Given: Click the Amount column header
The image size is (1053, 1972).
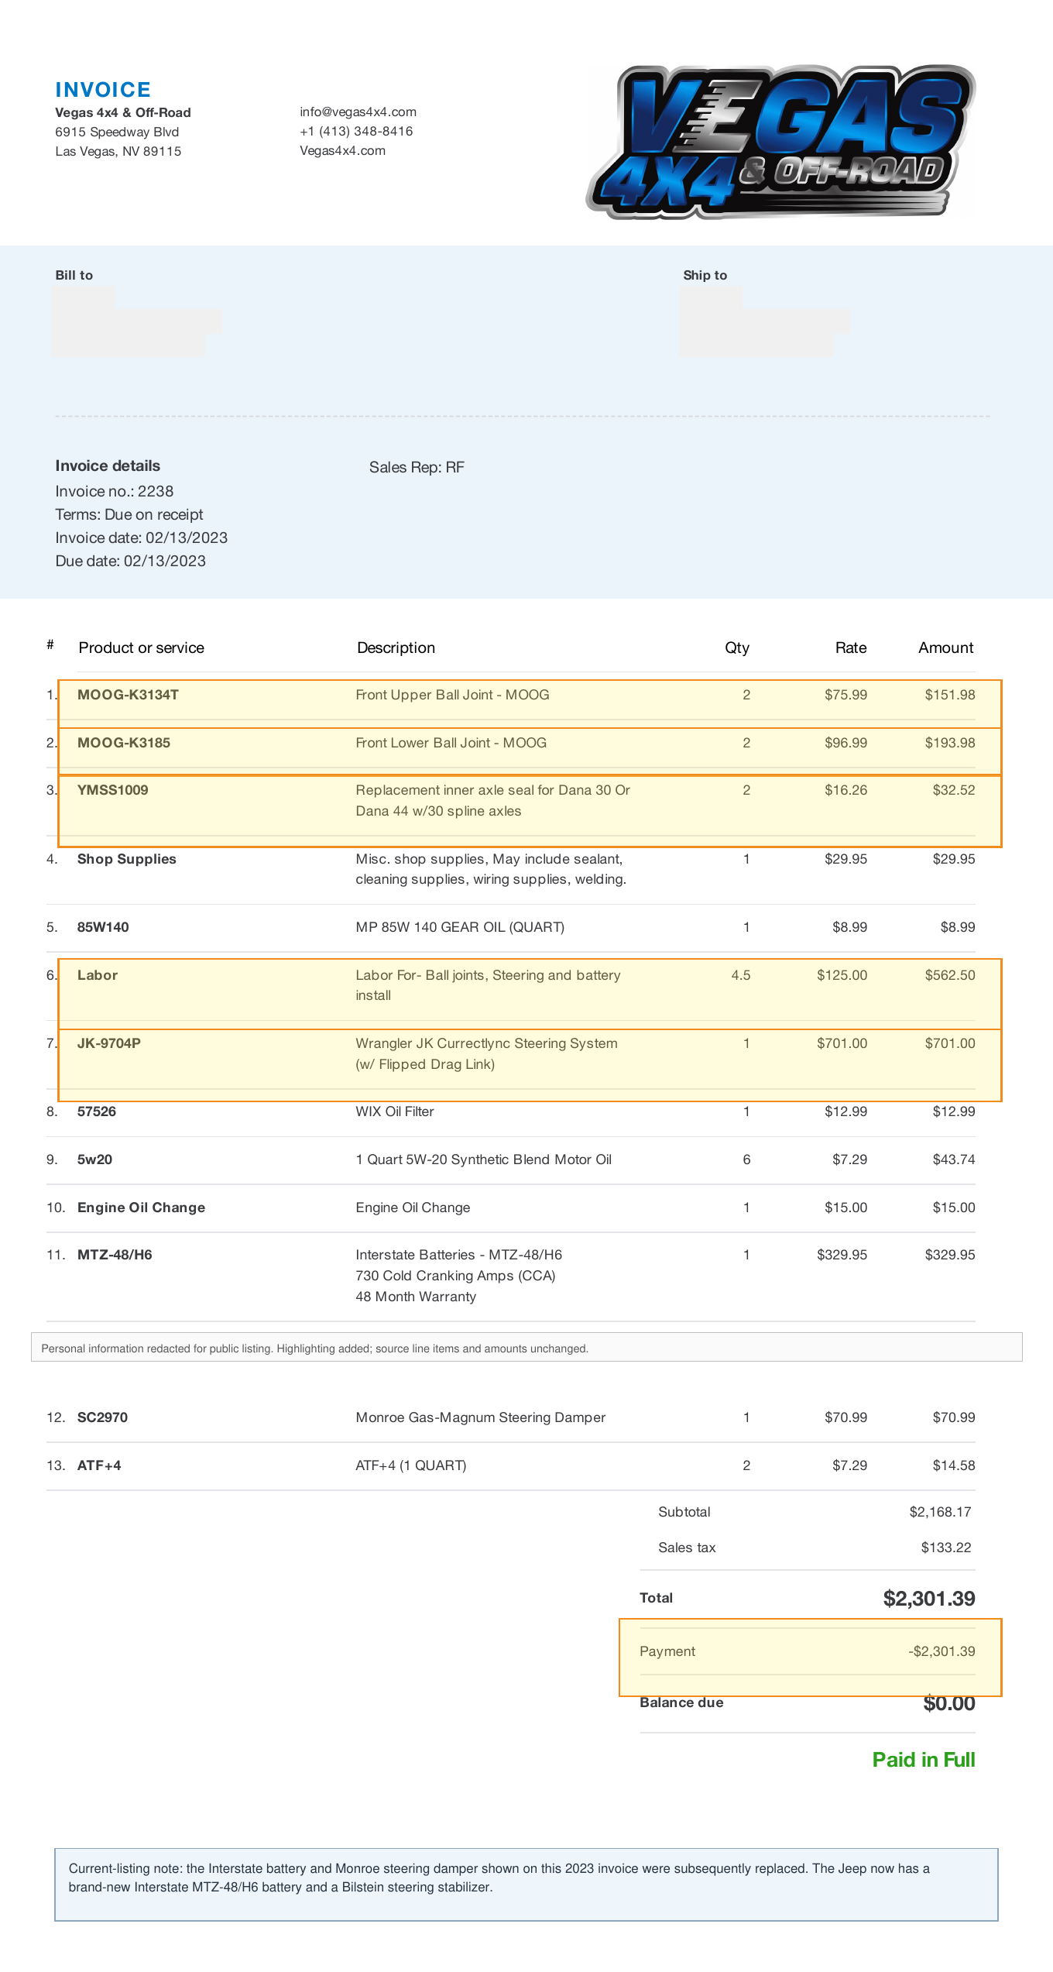Looking at the screenshot, I should click(x=946, y=648).
